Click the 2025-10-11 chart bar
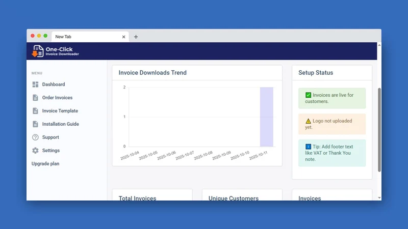Screen dimensions: 408x229 point(266,117)
